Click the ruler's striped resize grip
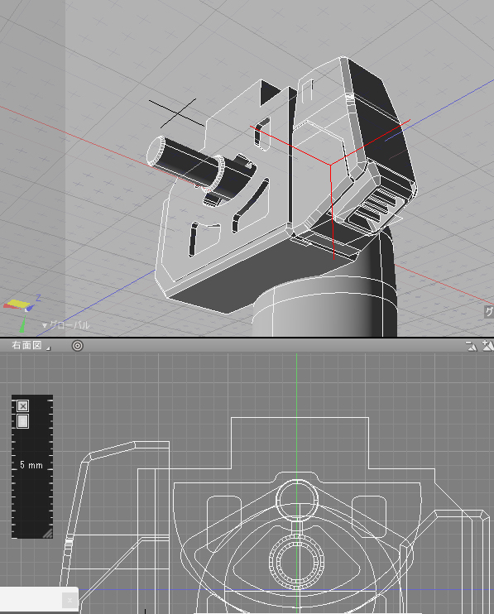The width and height of the screenshot is (494, 614). [47, 533]
